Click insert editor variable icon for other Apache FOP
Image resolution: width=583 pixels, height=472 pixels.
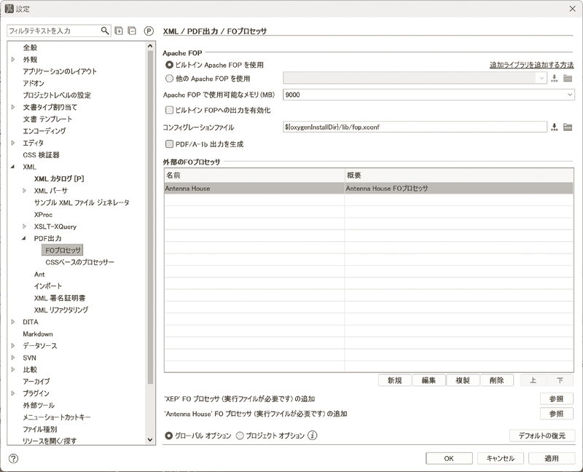click(555, 78)
